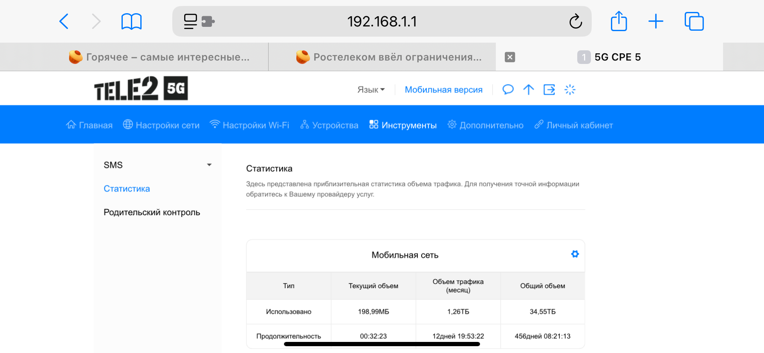Select the 5G CPE 5 tab

tap(609, 57)
